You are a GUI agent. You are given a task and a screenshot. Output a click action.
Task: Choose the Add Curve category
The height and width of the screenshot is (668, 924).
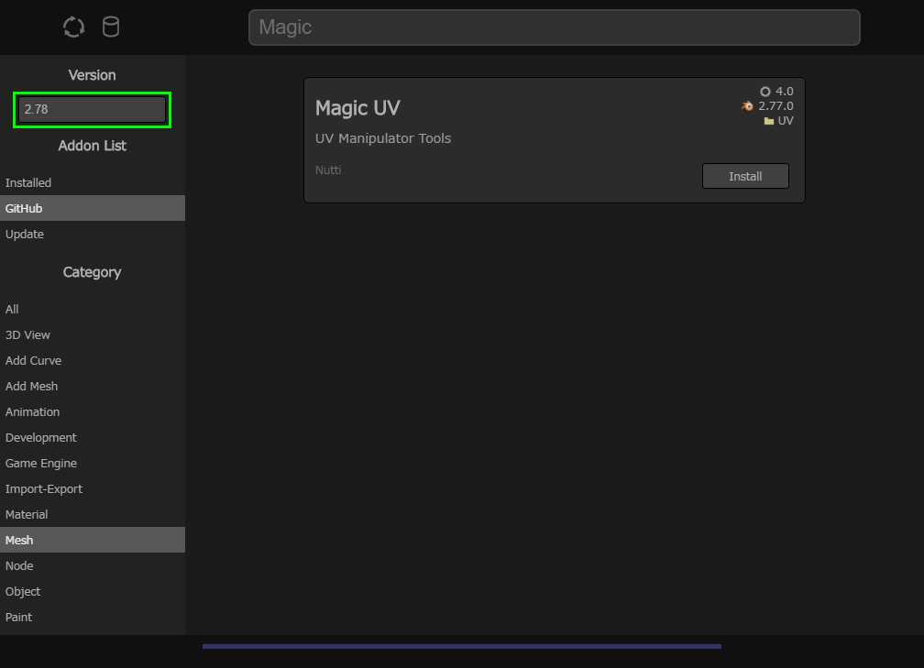click(x=93, y=360)
